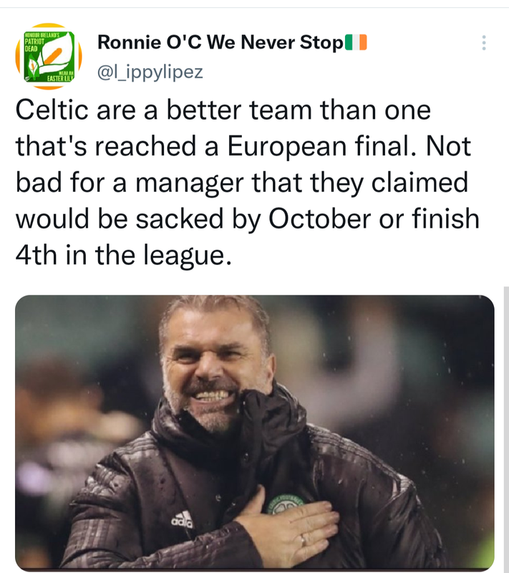Open the Easter lily profile avatar
The width and height of the screenshot is (509, 573).
coord(48,56)
